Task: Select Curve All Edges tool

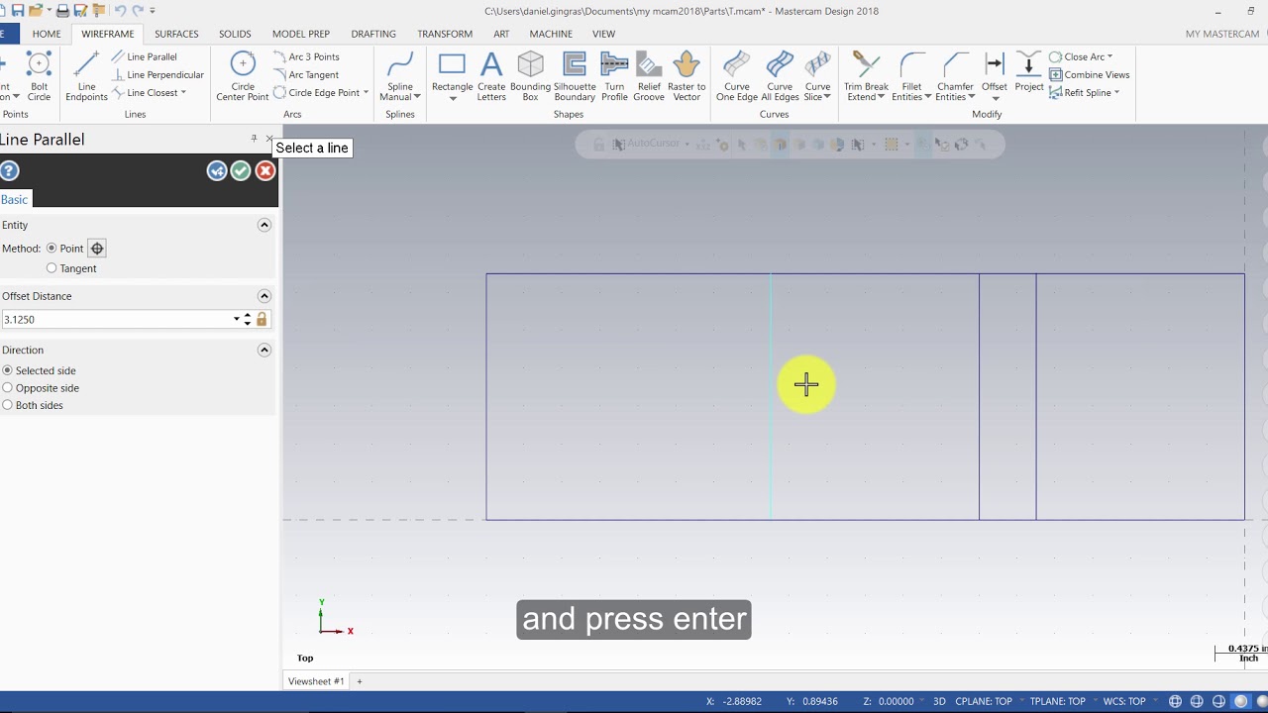Action: pos(780,77)
